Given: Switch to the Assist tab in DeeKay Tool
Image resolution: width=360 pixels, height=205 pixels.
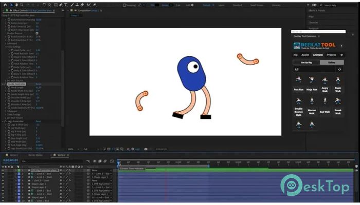Looking at the screenshot, I should pyautogui.click(x=305, y=55).
